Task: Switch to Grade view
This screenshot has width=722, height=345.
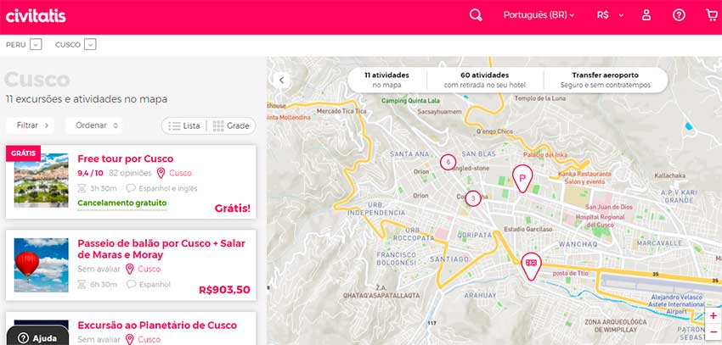Action: coord(231,125)
